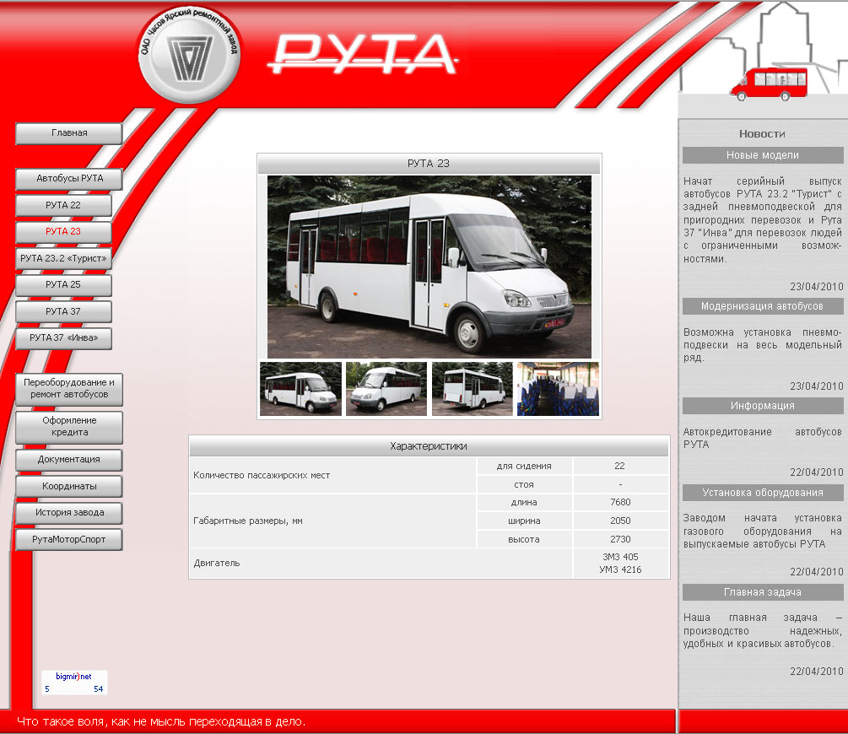848x734 pixels.
Task: Go to Оформление кредита page
Action: [69, 427]
